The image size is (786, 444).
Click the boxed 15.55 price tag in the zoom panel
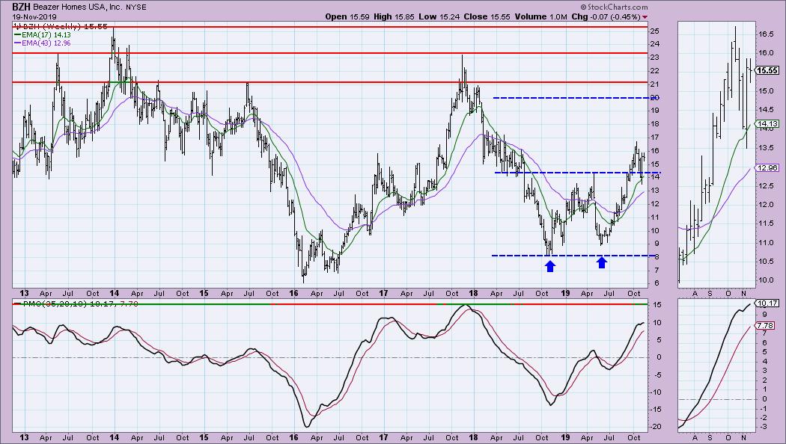click(x=767, y=70)
